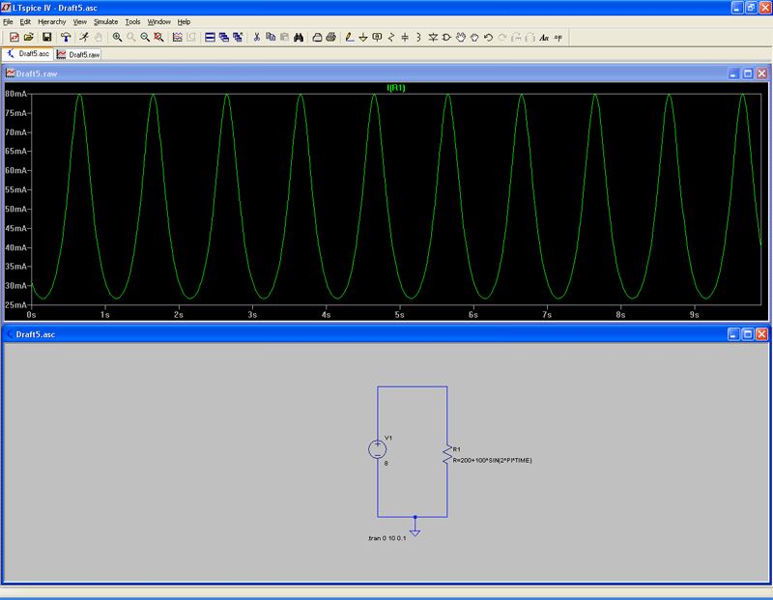Save the schematic with the floppy icon
This screenshot has height=600, width=773.
click(x=46, y=38)
